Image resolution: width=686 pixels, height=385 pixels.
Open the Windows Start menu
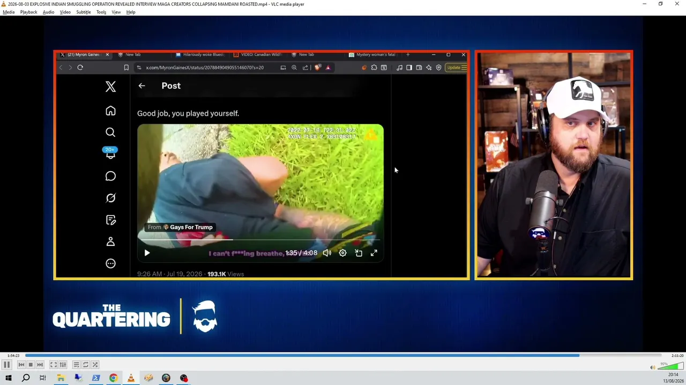click(9, 378)
